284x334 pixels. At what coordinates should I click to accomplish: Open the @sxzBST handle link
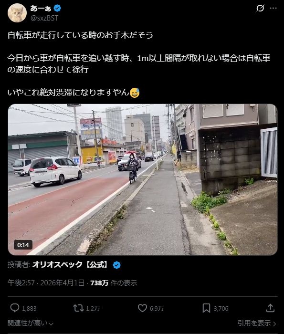44,18
